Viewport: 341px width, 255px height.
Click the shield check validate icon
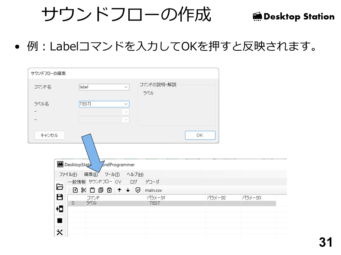click(x=138, y=190)
